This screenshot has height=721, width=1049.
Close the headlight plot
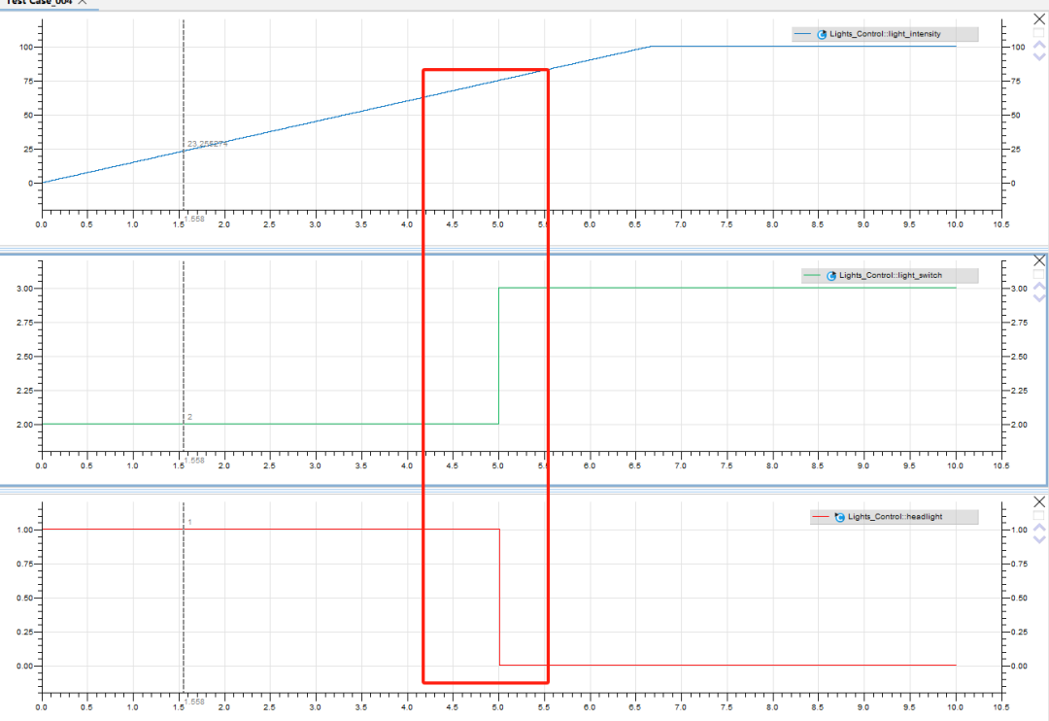pyautogui.click(x=1039, y=502)
